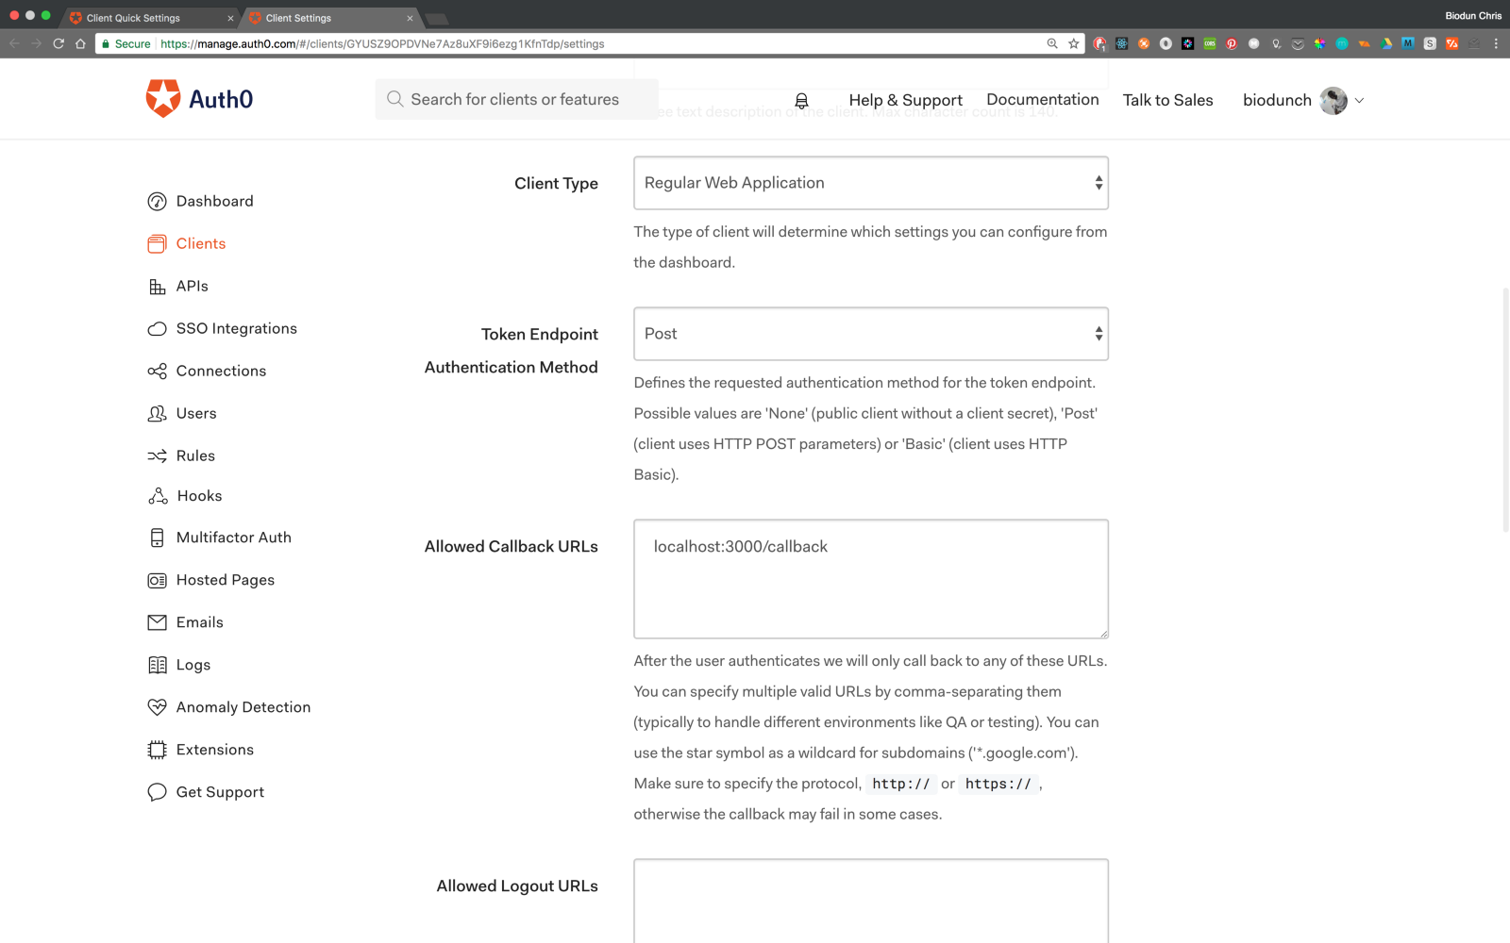This screenshot has height=943, width=1510.
Task: Navigate to Connections in the sidebar
Action: click(208, 371)
